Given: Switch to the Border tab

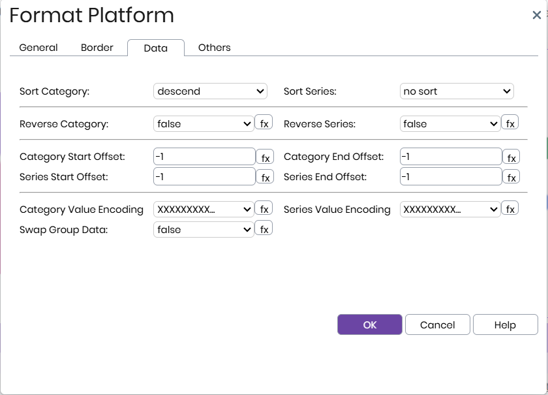Looking at the screenshot, I should (x=97, y=48).
